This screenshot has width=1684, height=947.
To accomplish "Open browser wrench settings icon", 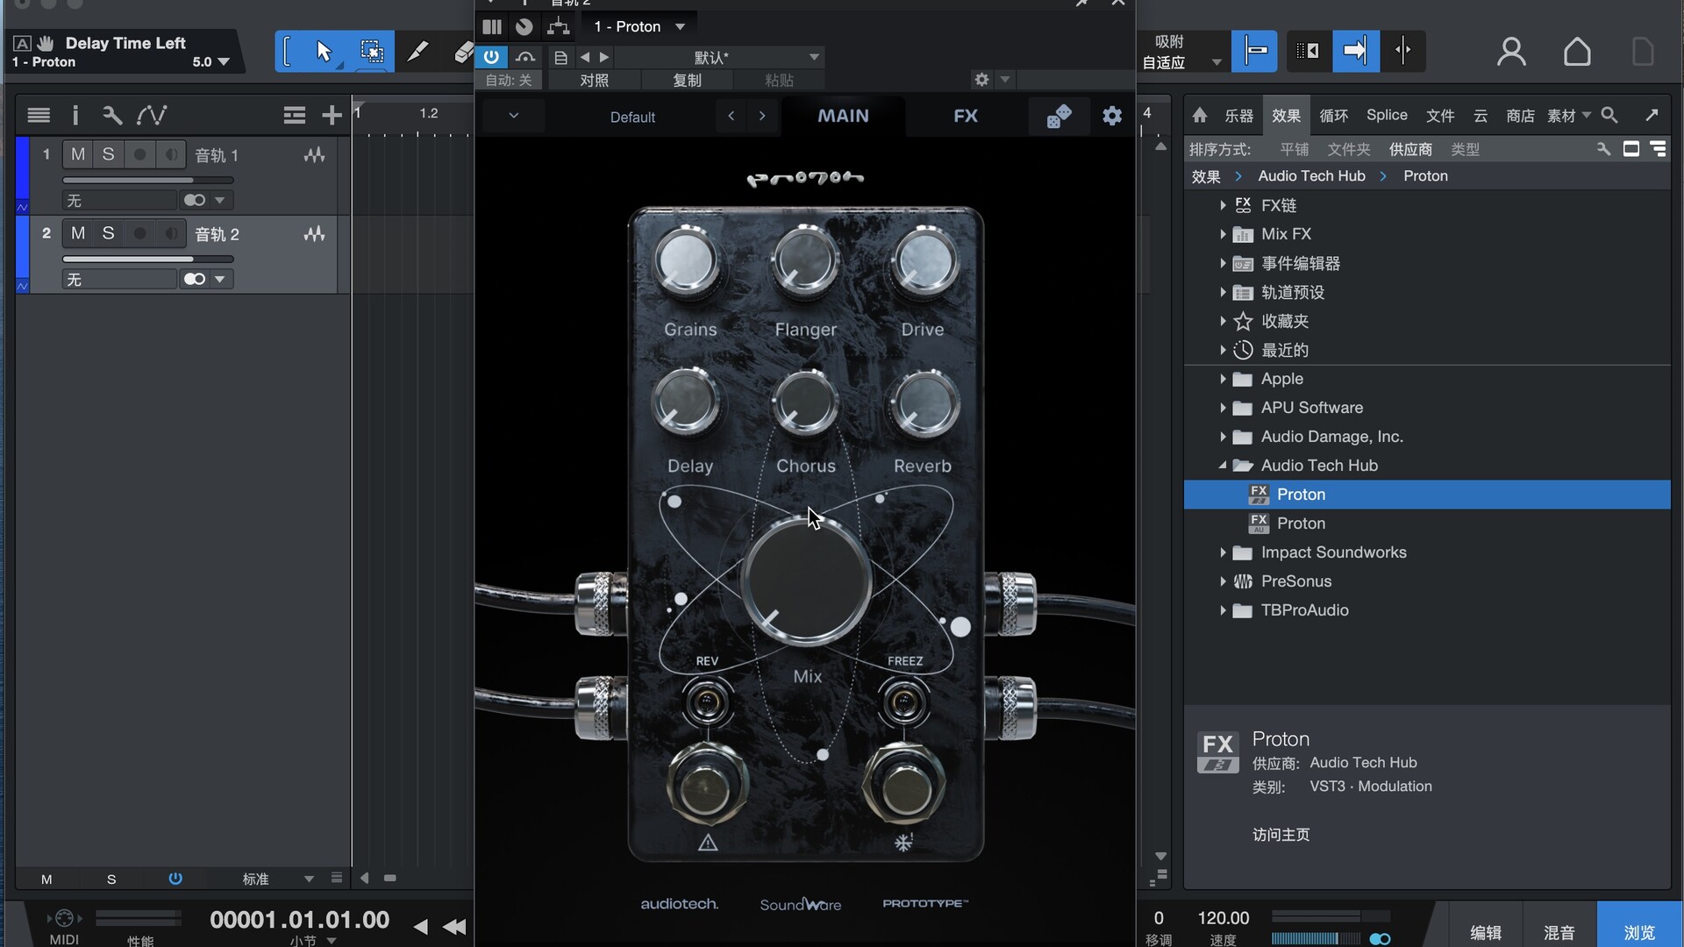I will pyautogui.click(x=1603, y=149).
